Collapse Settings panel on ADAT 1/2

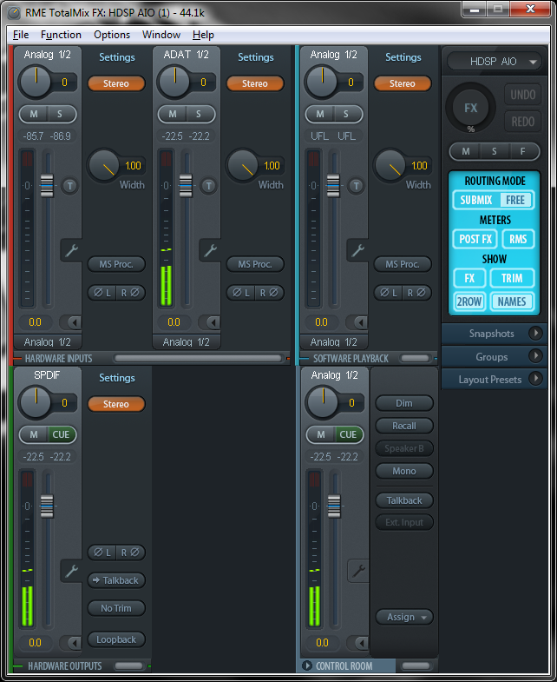point(255,57)
